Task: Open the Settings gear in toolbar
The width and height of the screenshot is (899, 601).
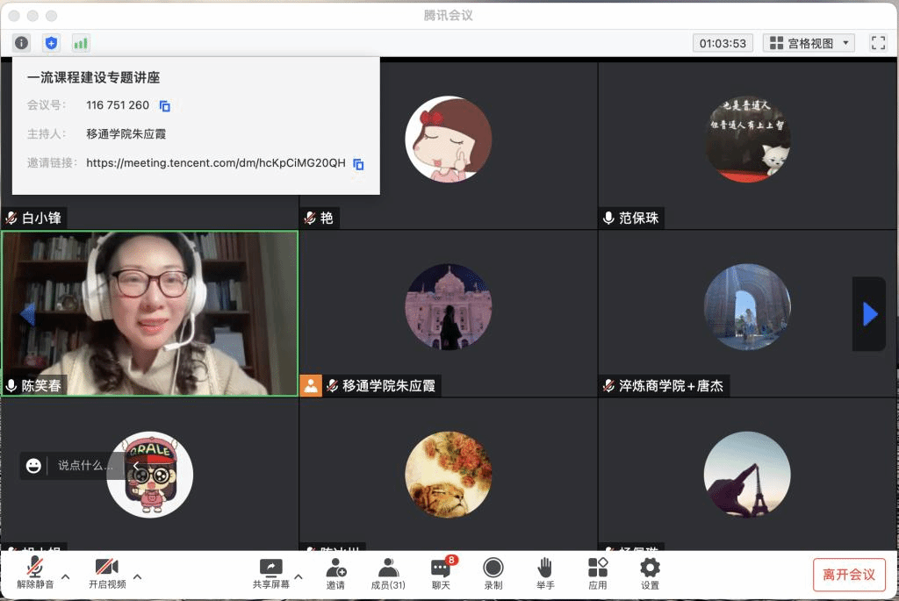Action: coord(650,573)
